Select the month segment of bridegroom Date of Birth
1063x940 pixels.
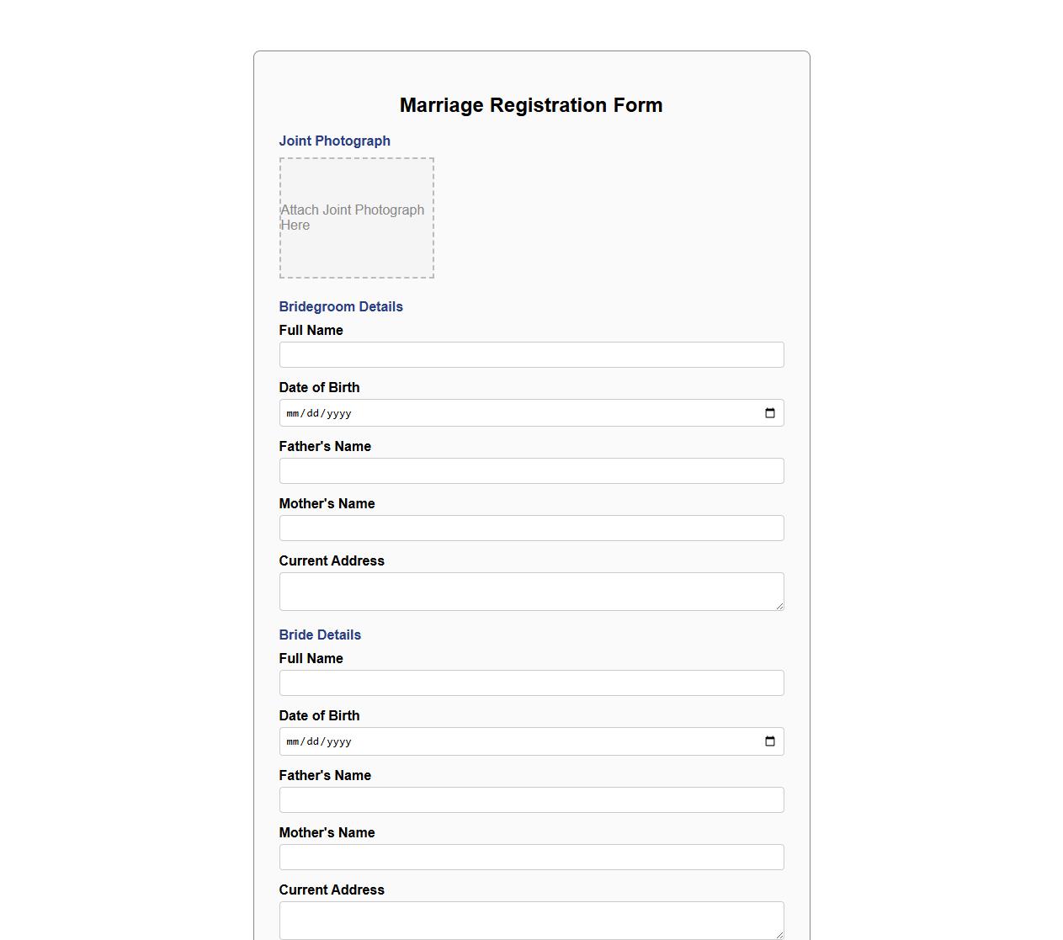(294, 412)
